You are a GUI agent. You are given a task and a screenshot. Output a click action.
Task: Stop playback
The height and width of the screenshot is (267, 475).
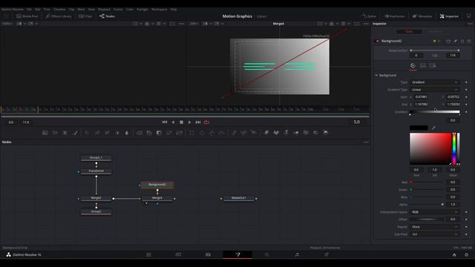tap(181, 122)
